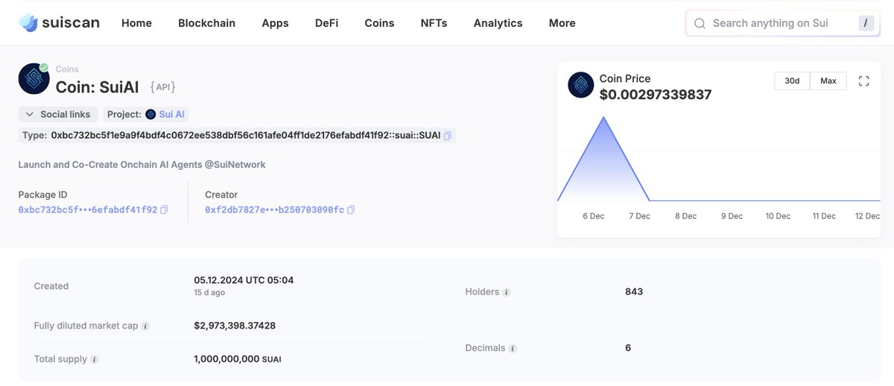Click the total supply 1,000,000,000 SUAI
894x386 pixels.
click(238, 359)
